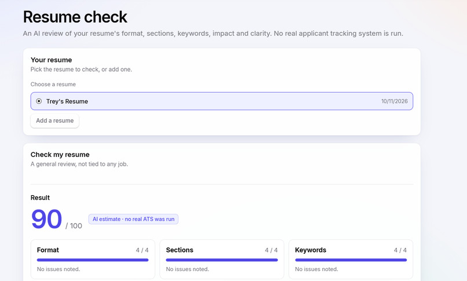Screen dimensions: 467x281
Task: Click No issues noted under Format
Action: (59, 269)
